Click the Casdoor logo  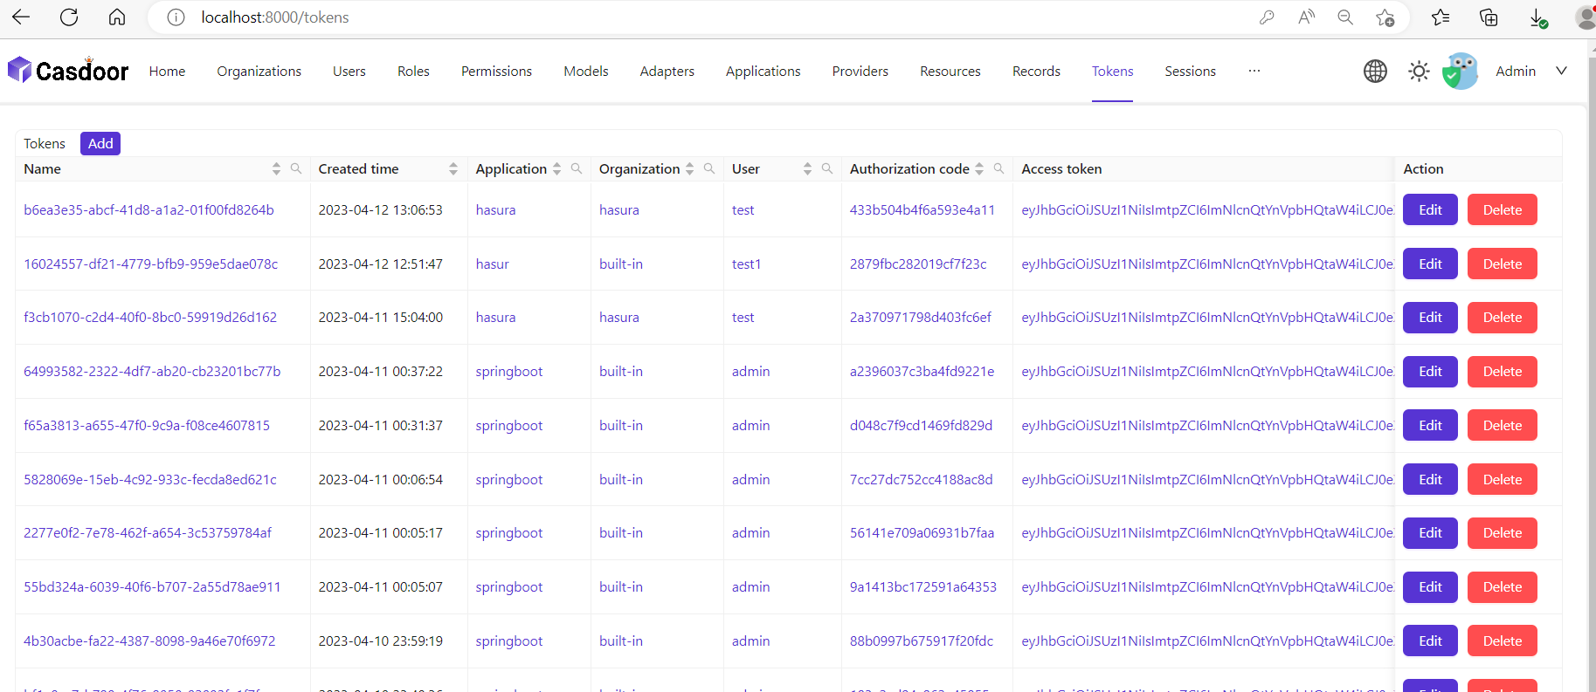click(x=68, y=71)
